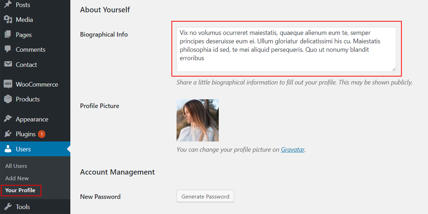Click the Users person icon
Viewport: 428px width, 214px height.
[x=8, y=149]
